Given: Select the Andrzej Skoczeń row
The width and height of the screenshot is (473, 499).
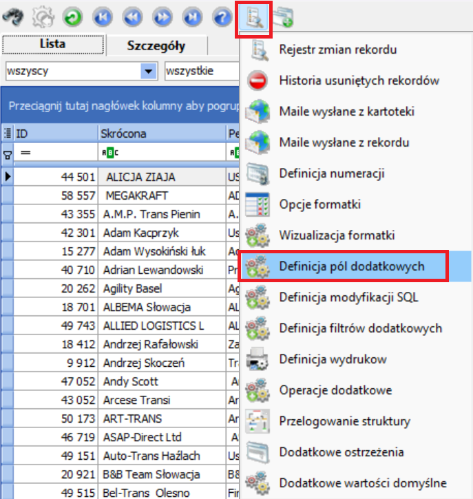Looking at the screenshot, I should 120,363.
